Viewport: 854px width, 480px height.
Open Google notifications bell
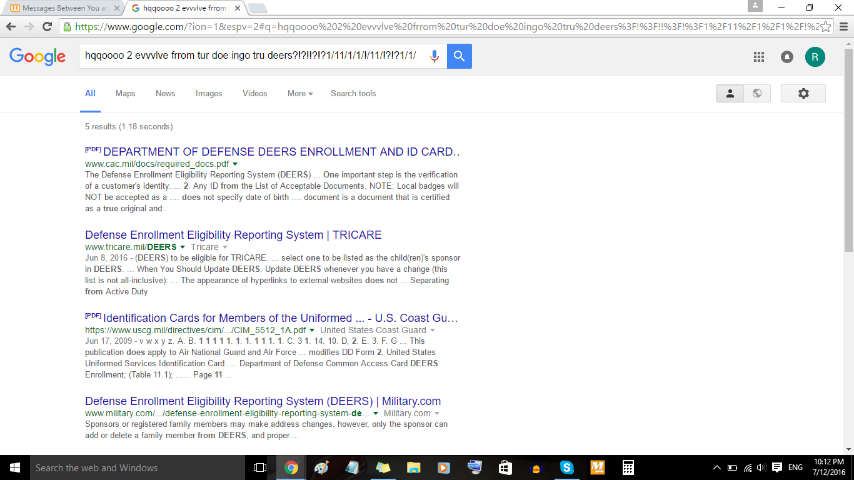pos(787,57)
